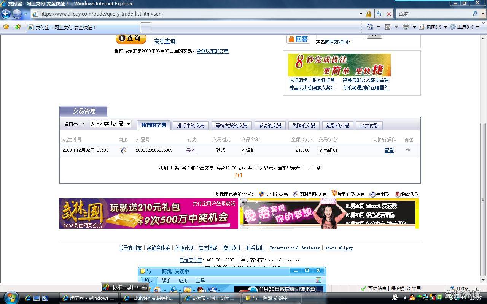The height and width of the screenshot is (304, 487).
Task: Select the 退款的交易 tab
Action: click(x=337, y=125)
